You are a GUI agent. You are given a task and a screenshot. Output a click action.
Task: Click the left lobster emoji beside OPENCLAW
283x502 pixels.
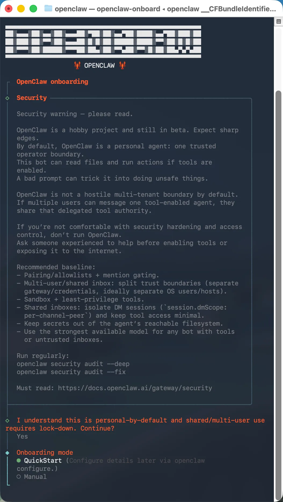(77, 65)
